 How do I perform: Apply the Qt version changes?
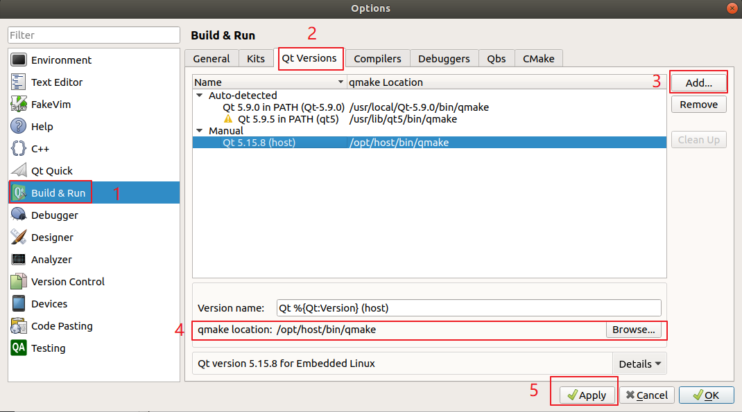[587, 395]
